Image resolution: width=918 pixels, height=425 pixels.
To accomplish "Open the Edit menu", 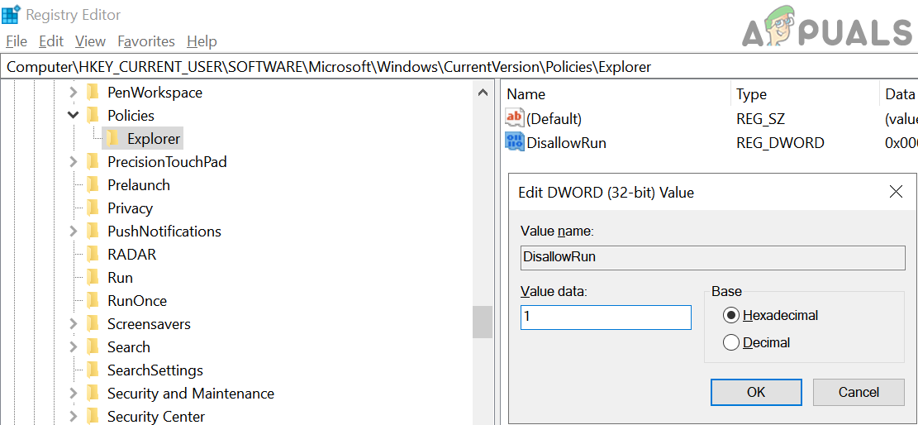I will tap(51, 41).
